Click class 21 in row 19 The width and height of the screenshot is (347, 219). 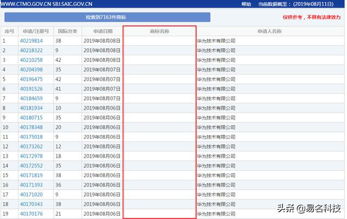click(x=58, y=214)
